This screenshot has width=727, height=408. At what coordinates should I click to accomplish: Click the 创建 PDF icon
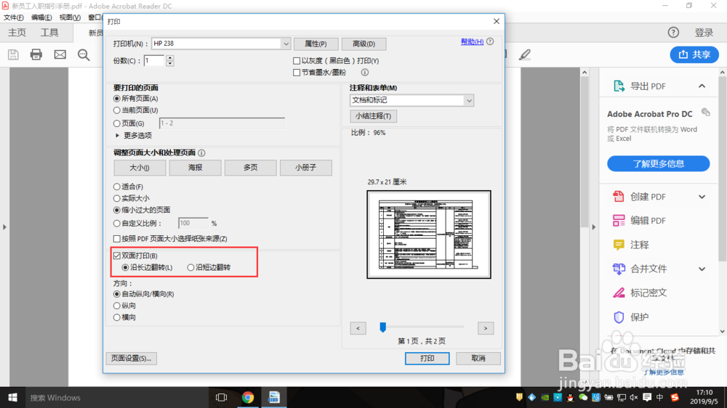[x=619, y=196]
